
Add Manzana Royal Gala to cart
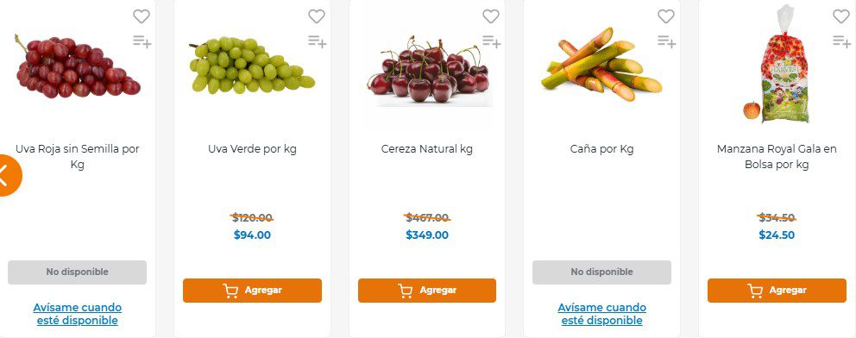[777, 291]
